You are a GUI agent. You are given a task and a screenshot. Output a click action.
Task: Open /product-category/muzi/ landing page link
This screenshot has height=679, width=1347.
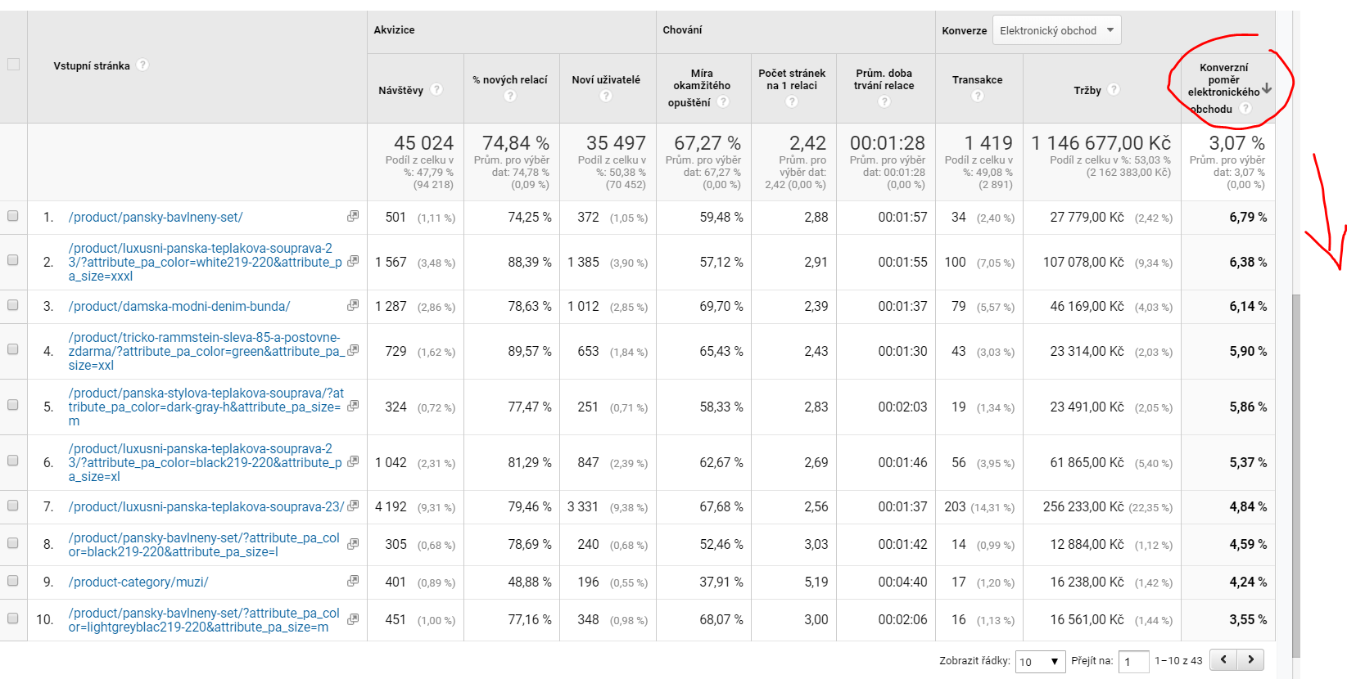click(138, 582)
